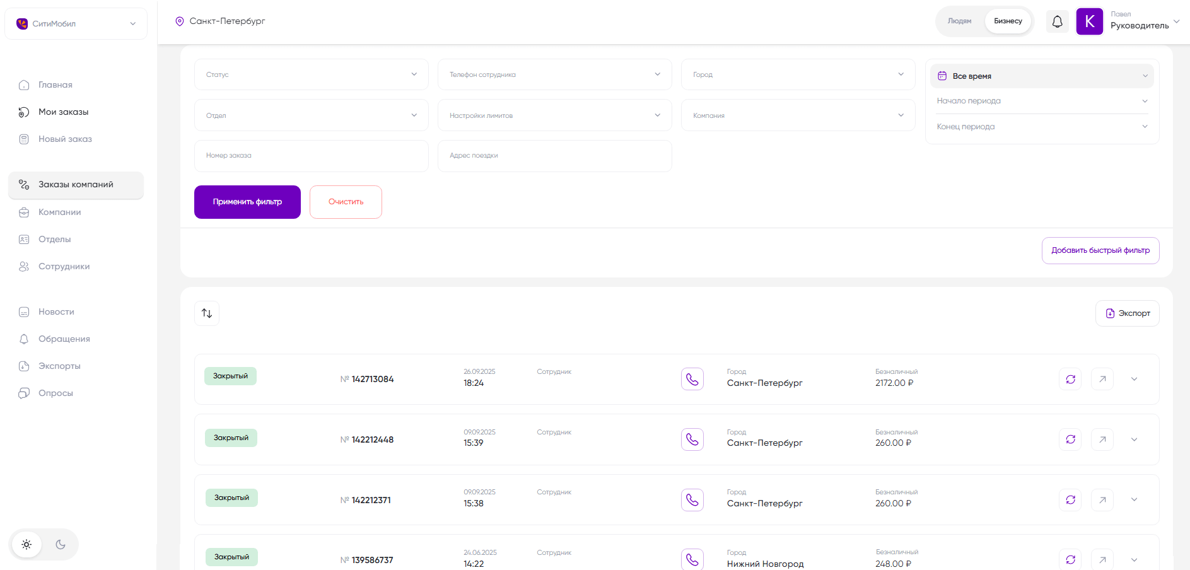The height and width of the screenshot is (570, 1190).
Task: Click the sort order arrows icon
Action: 207,313
